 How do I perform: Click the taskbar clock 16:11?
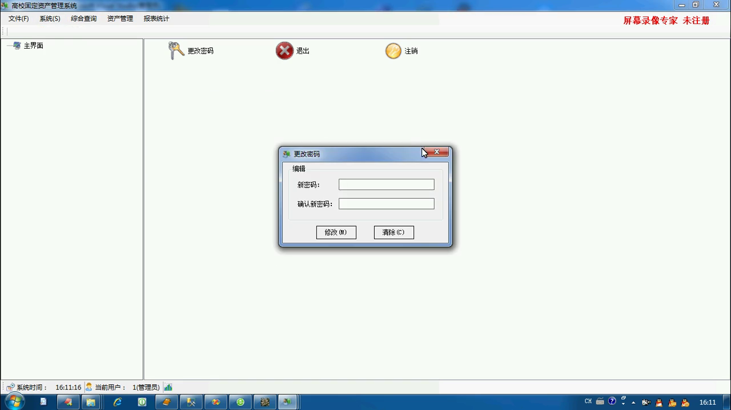point(708,403)
